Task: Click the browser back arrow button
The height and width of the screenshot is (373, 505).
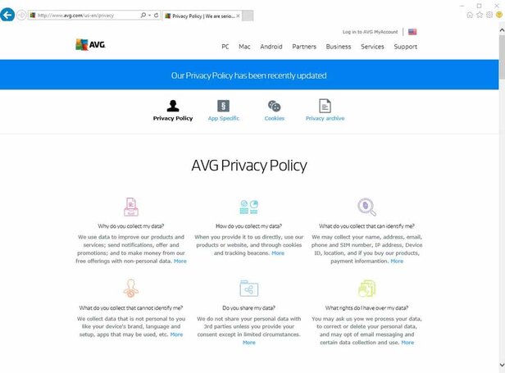Action: click(x=8, y=15)
